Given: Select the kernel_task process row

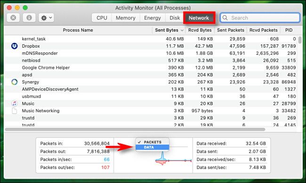Looking at the screenshot, I should click(151, 39).
